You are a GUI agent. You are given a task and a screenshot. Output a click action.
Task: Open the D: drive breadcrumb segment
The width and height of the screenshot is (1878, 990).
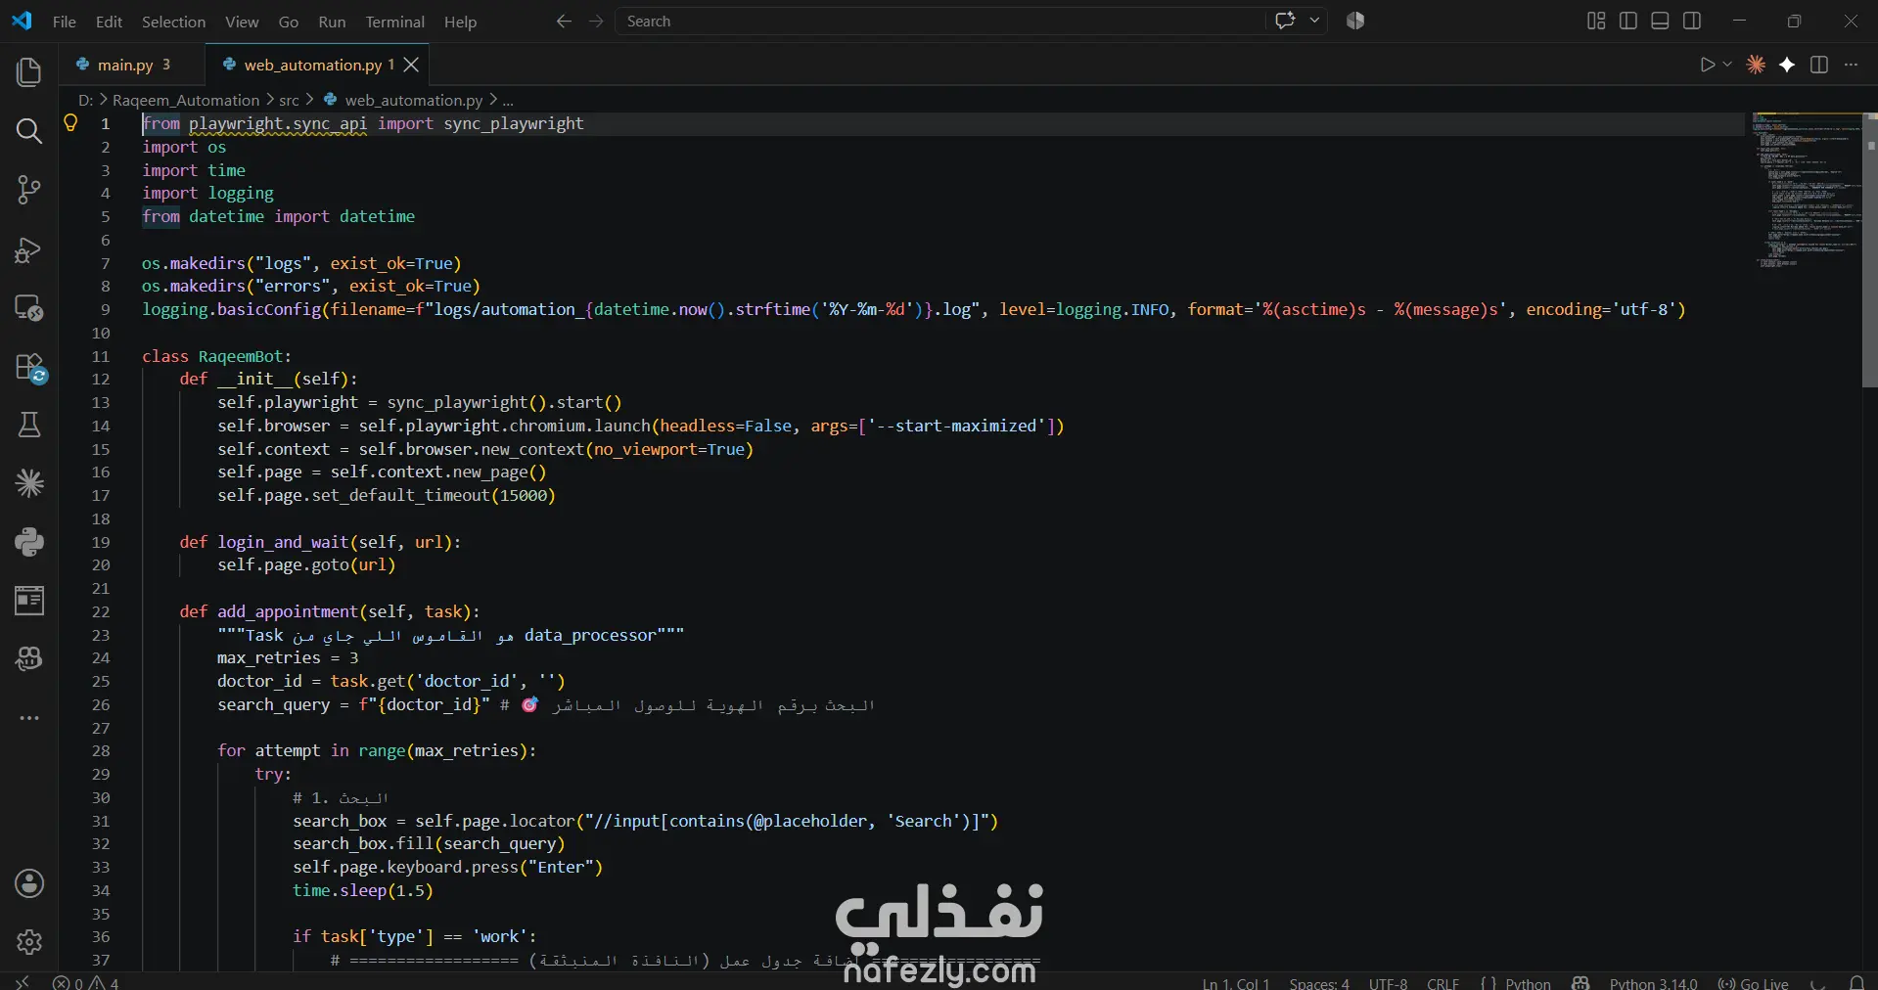[86, 100]
